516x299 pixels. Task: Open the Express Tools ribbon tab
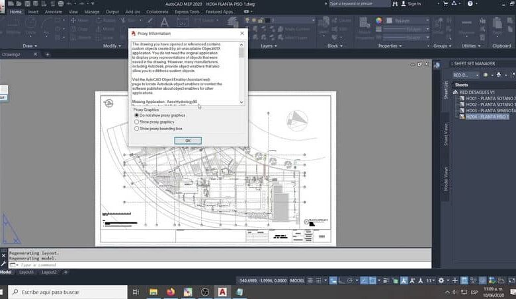pyautogui.click(x=187, y=12)
